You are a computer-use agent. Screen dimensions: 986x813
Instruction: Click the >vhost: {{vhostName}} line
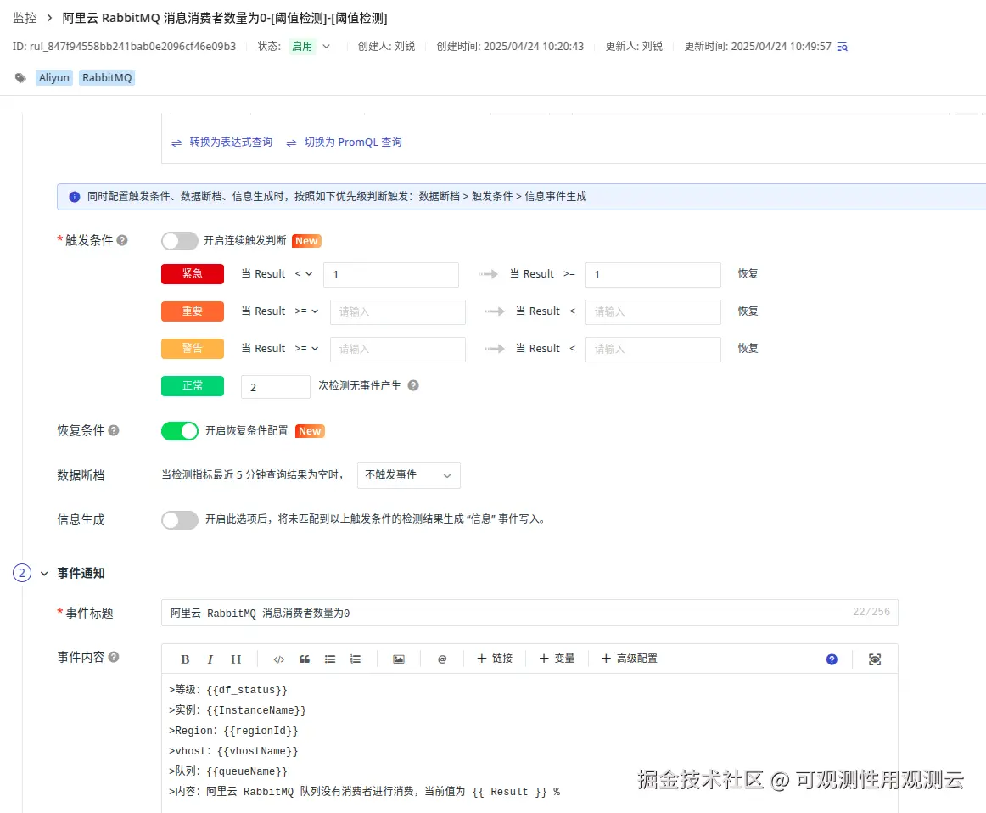coord(233,751)
